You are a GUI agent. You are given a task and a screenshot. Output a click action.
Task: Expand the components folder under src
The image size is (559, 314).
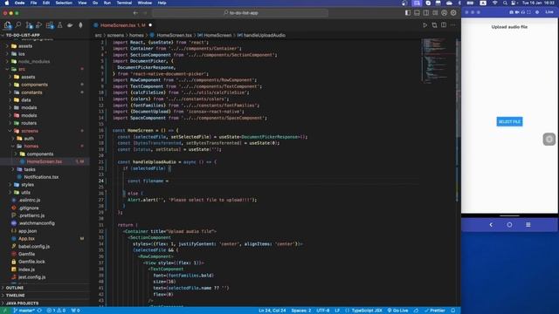click(34, 85)
